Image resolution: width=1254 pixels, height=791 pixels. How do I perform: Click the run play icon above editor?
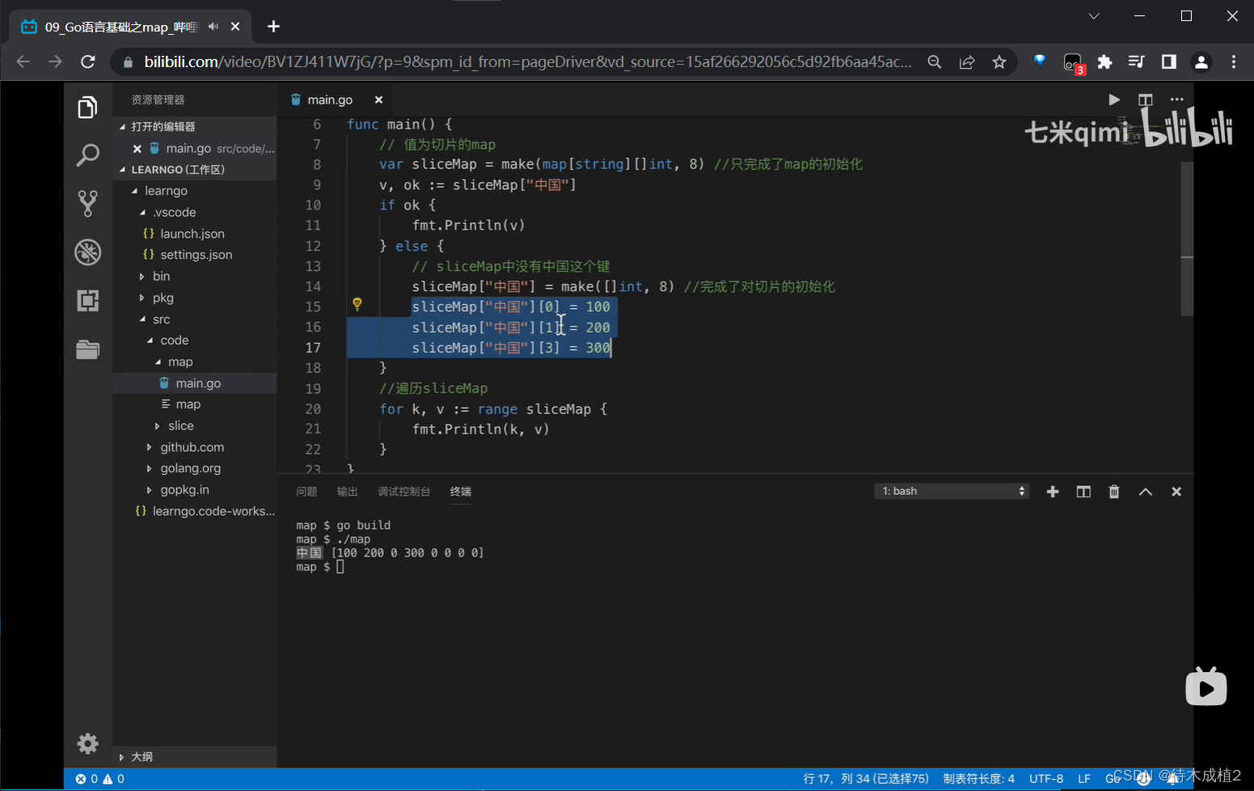[x=1114, y=99]
